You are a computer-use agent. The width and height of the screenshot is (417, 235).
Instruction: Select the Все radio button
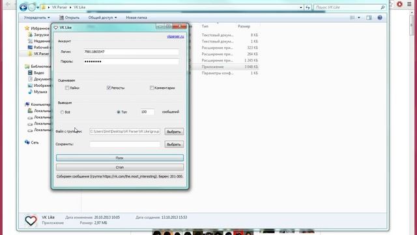(63, 112)
